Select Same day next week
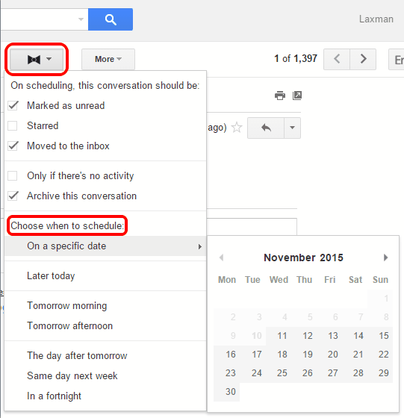The image size is (404, 418). click(x=105, y=376)
